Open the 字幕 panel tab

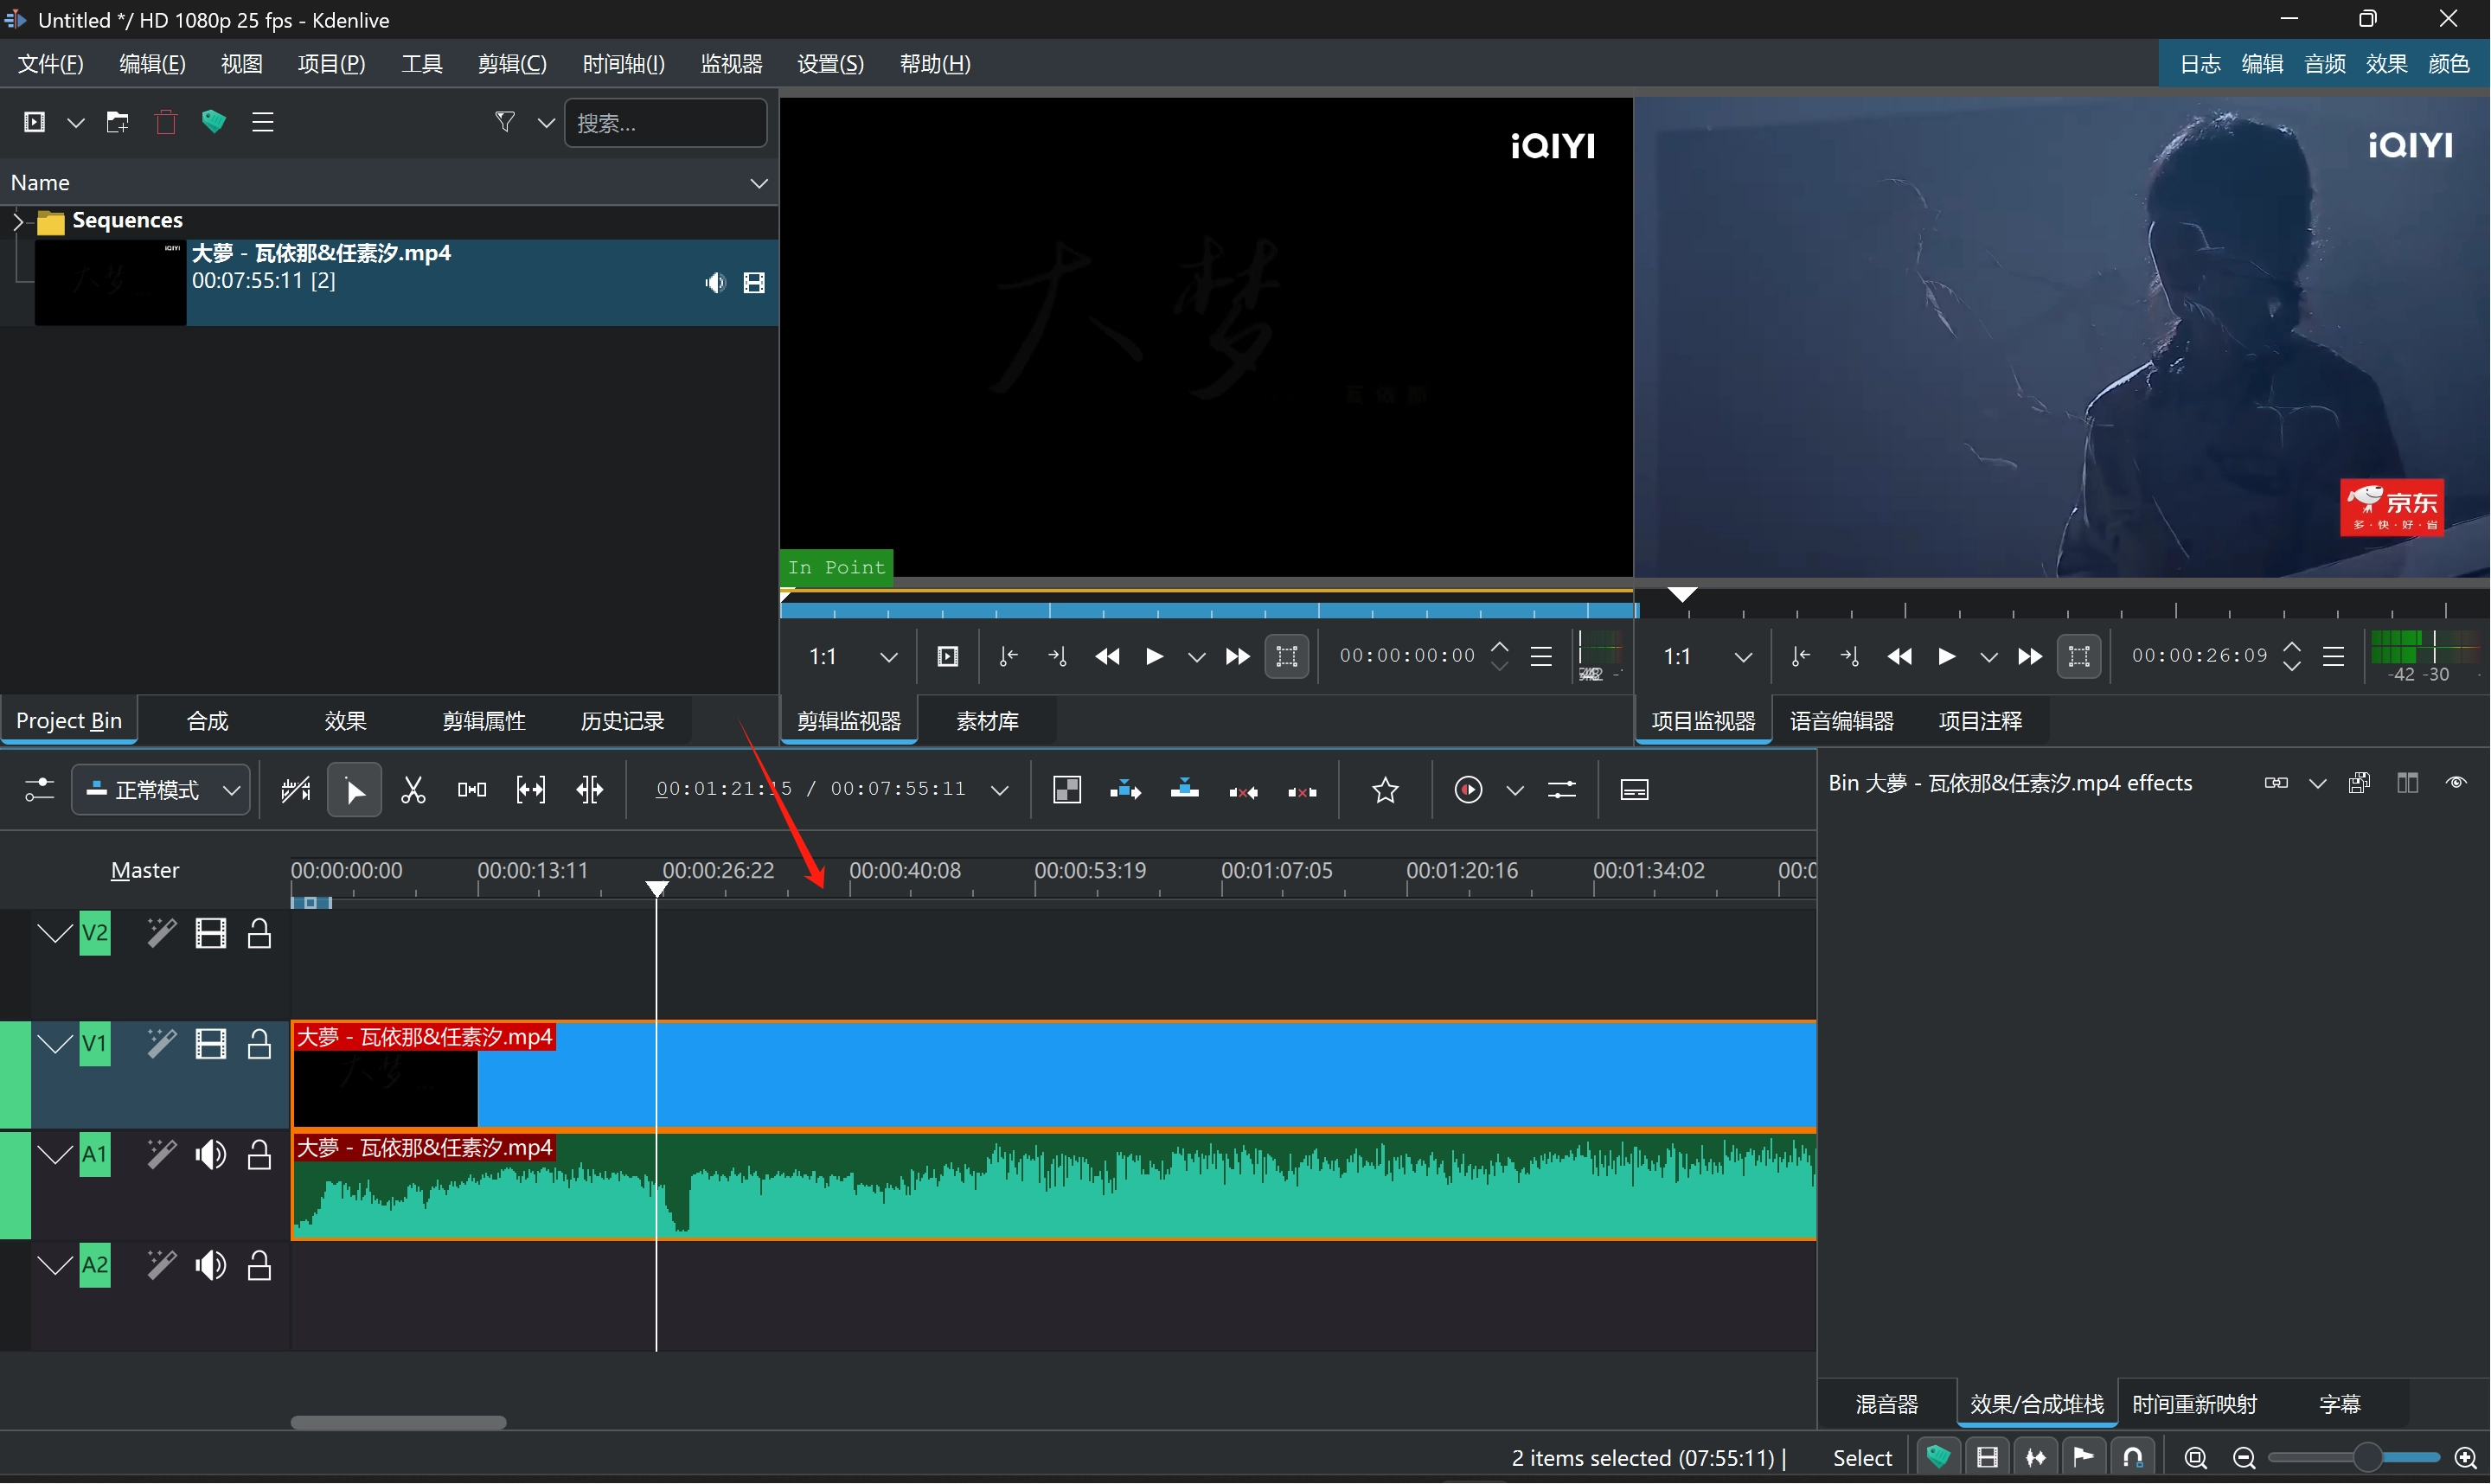[x=2339, y=1405]
